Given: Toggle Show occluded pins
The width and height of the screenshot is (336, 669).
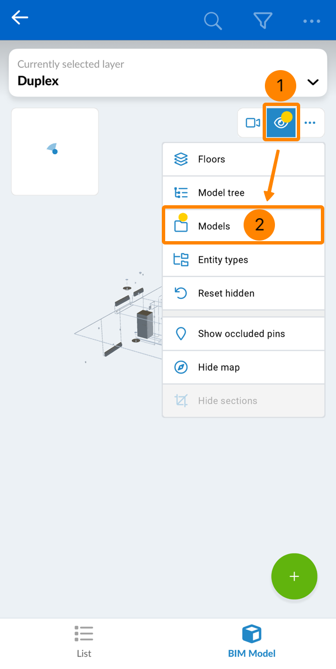Looking at the screenshot, I should click(244, 334).
